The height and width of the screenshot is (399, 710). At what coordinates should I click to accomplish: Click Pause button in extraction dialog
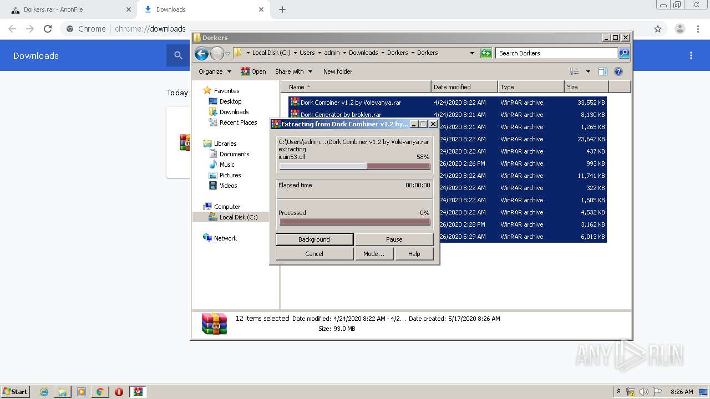pos(394,239)
